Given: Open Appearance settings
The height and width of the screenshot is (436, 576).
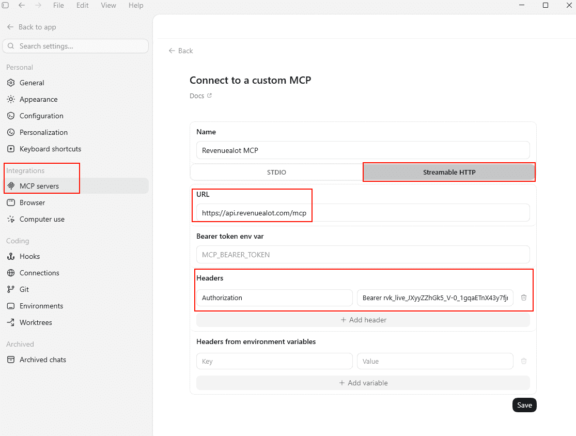Looking at the screenshot, I should pos(75,99).
